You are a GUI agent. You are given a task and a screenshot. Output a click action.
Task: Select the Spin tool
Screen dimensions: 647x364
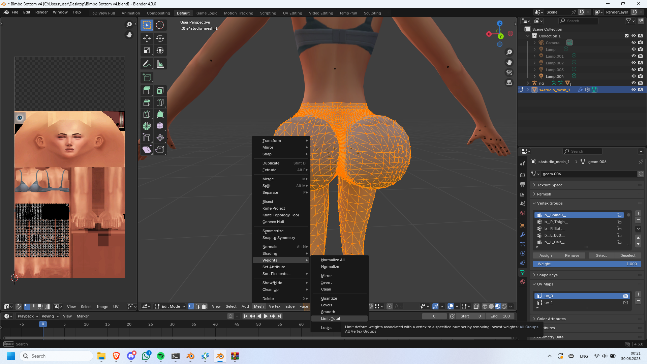147,126
